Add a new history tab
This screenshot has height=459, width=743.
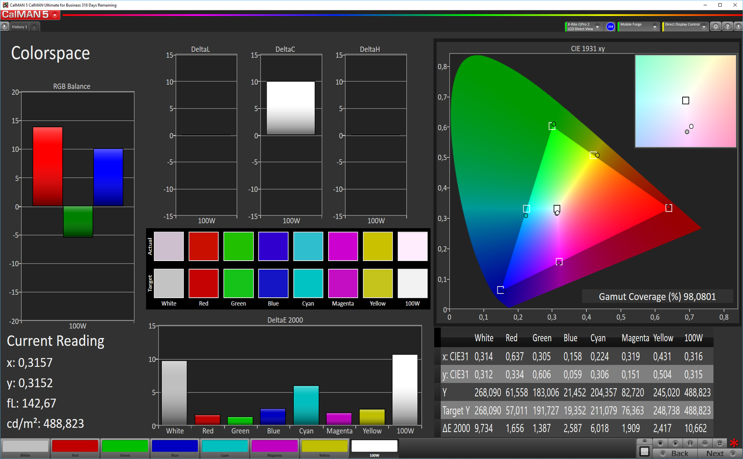tap(34, 27)
